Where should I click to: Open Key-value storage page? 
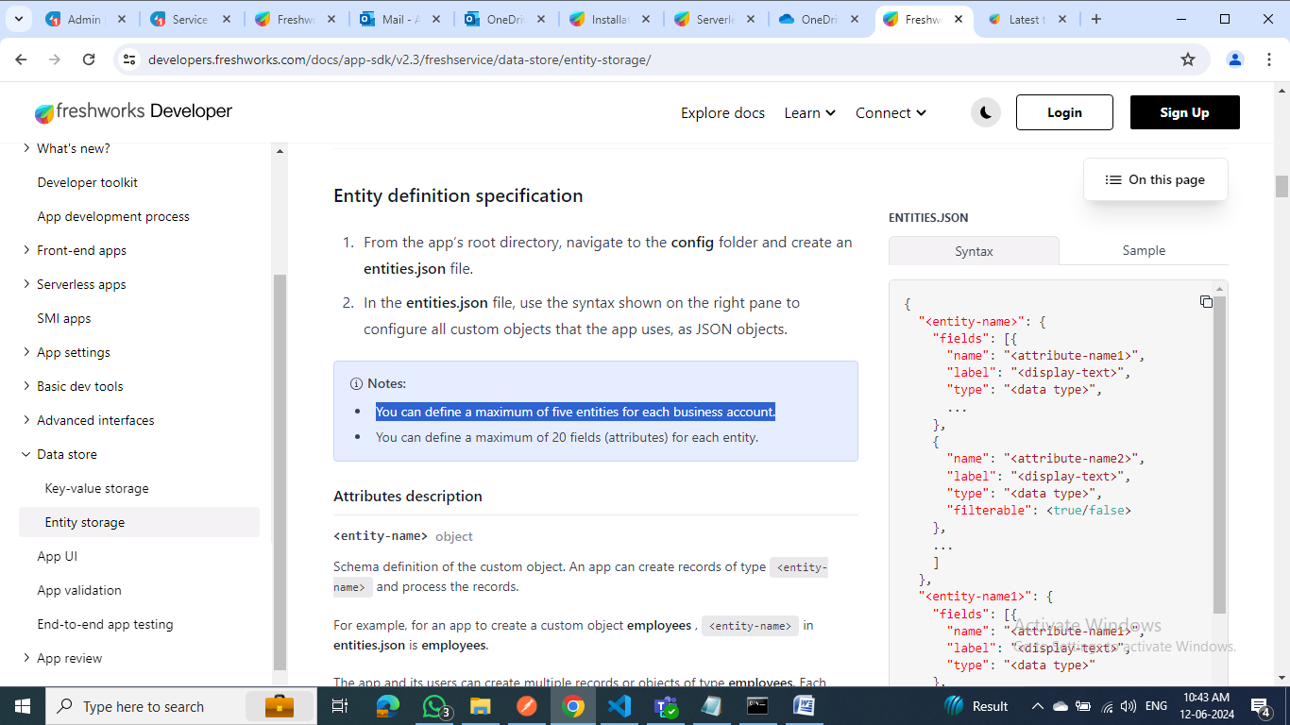click(96, 488)
